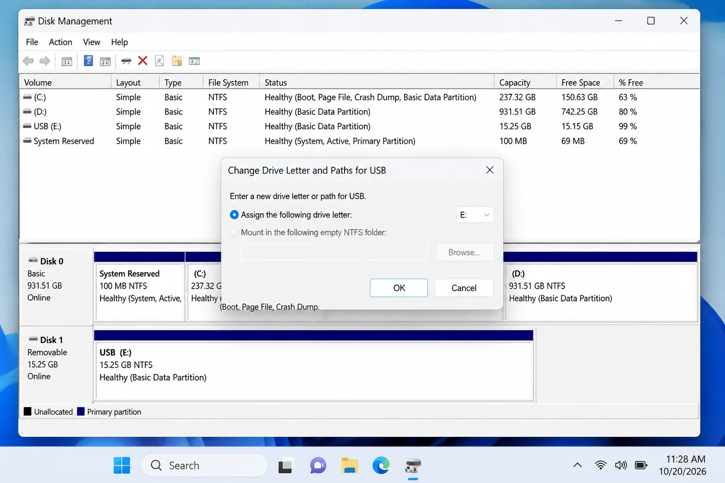Click the Forward arrow in the toolbar
Image resolution: width=725 pixels, height=483 pixels.
click(45, 61)
